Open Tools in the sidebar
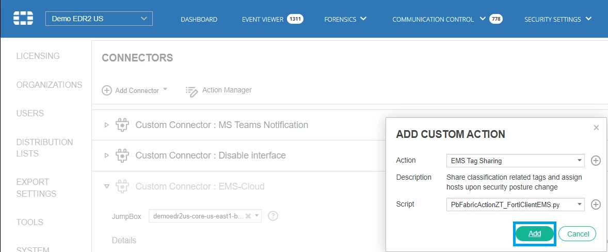 click(29, 222)
